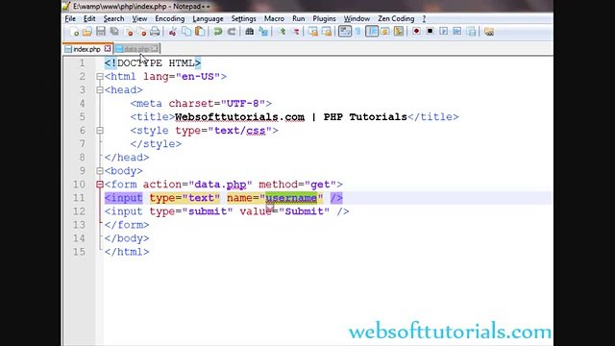Image resolution: width=615 pixels, height=346 pixels.
Task: Click the data.php action value
Action: pos(220,185)
